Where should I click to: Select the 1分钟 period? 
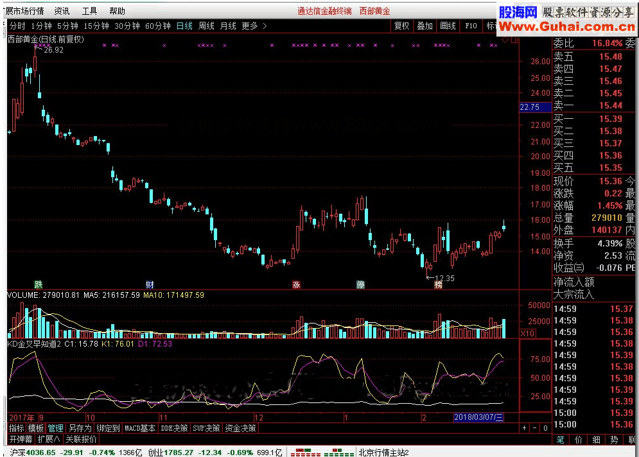[x=42, y=26]
